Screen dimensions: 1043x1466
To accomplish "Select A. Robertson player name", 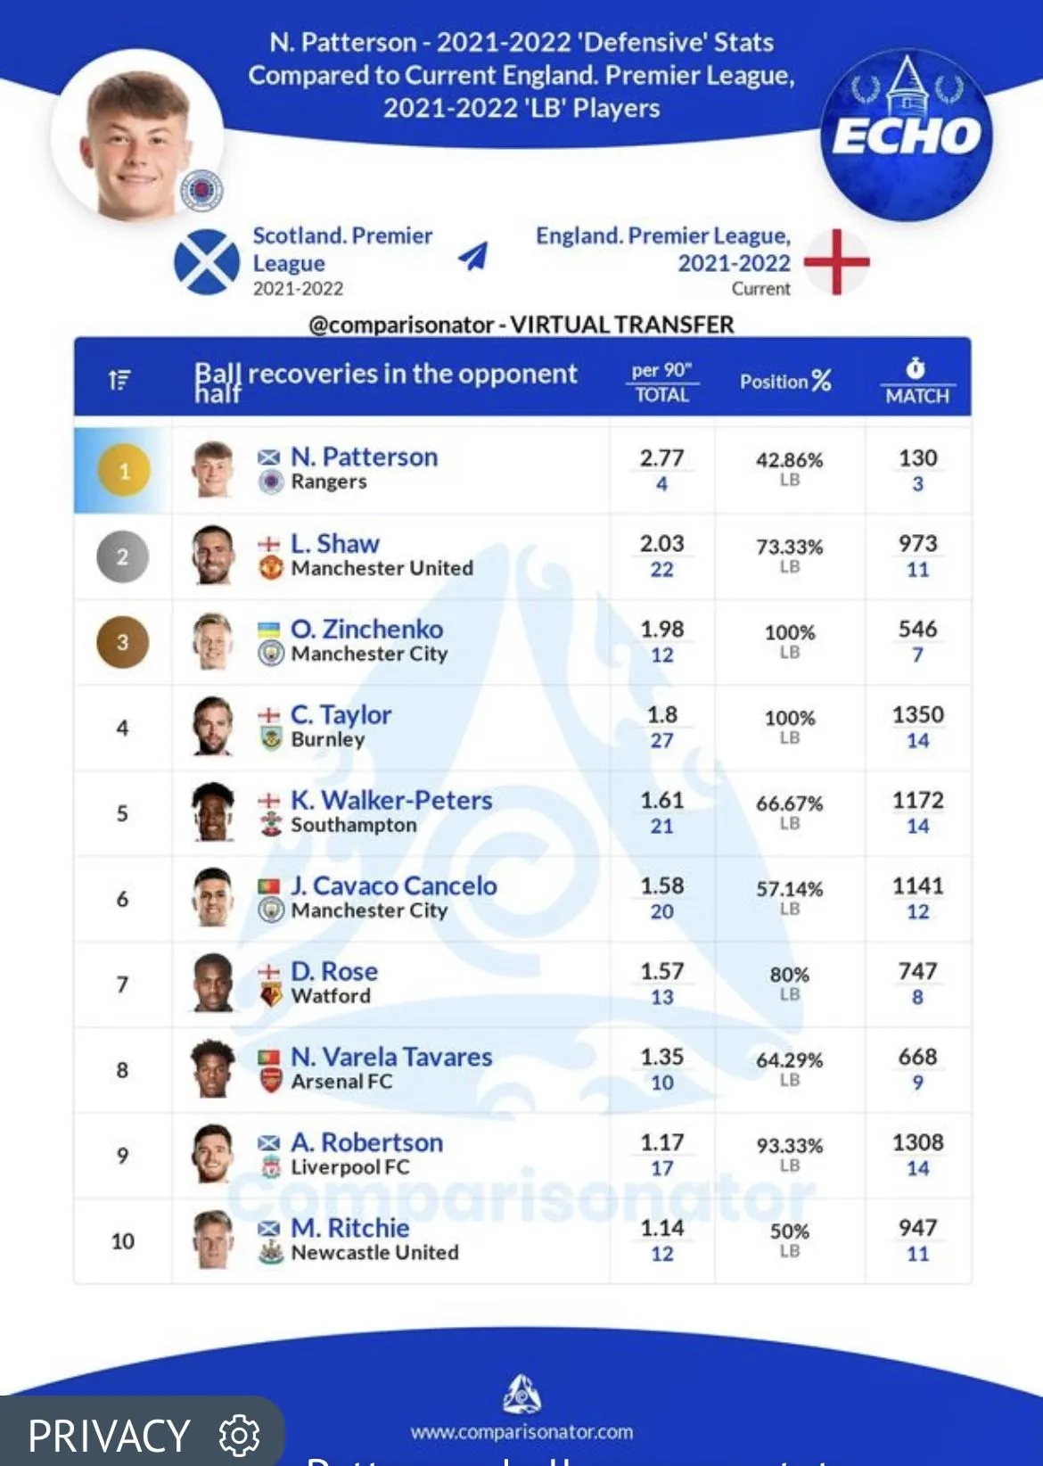I will click(366, 1142).
